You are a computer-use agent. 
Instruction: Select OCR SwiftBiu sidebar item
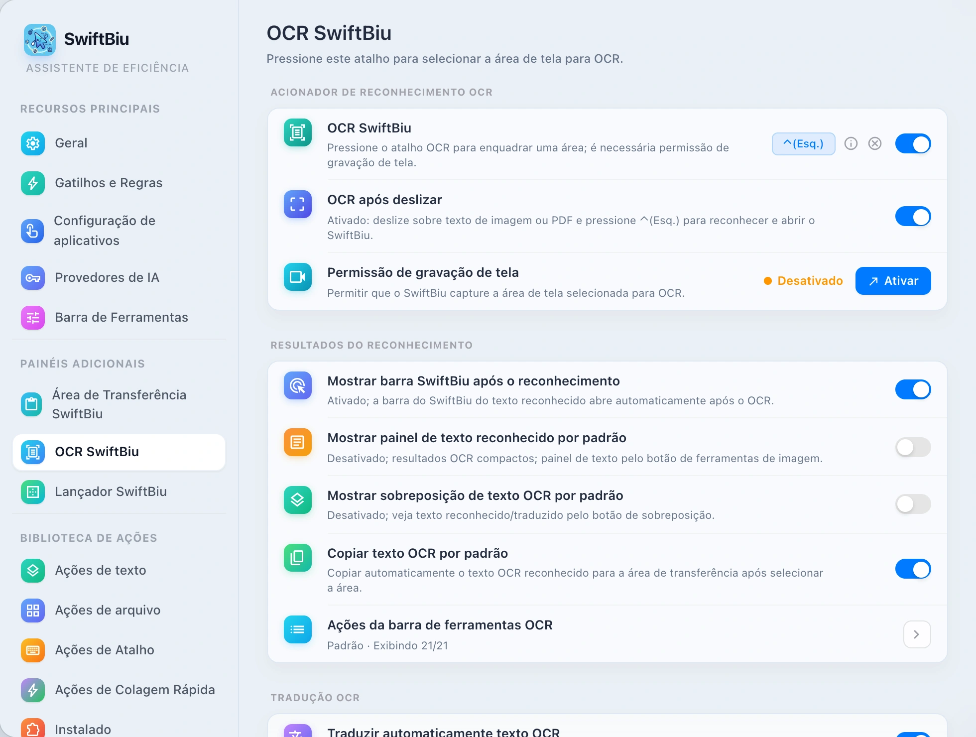pyautogui.click(x=119, y=452)
